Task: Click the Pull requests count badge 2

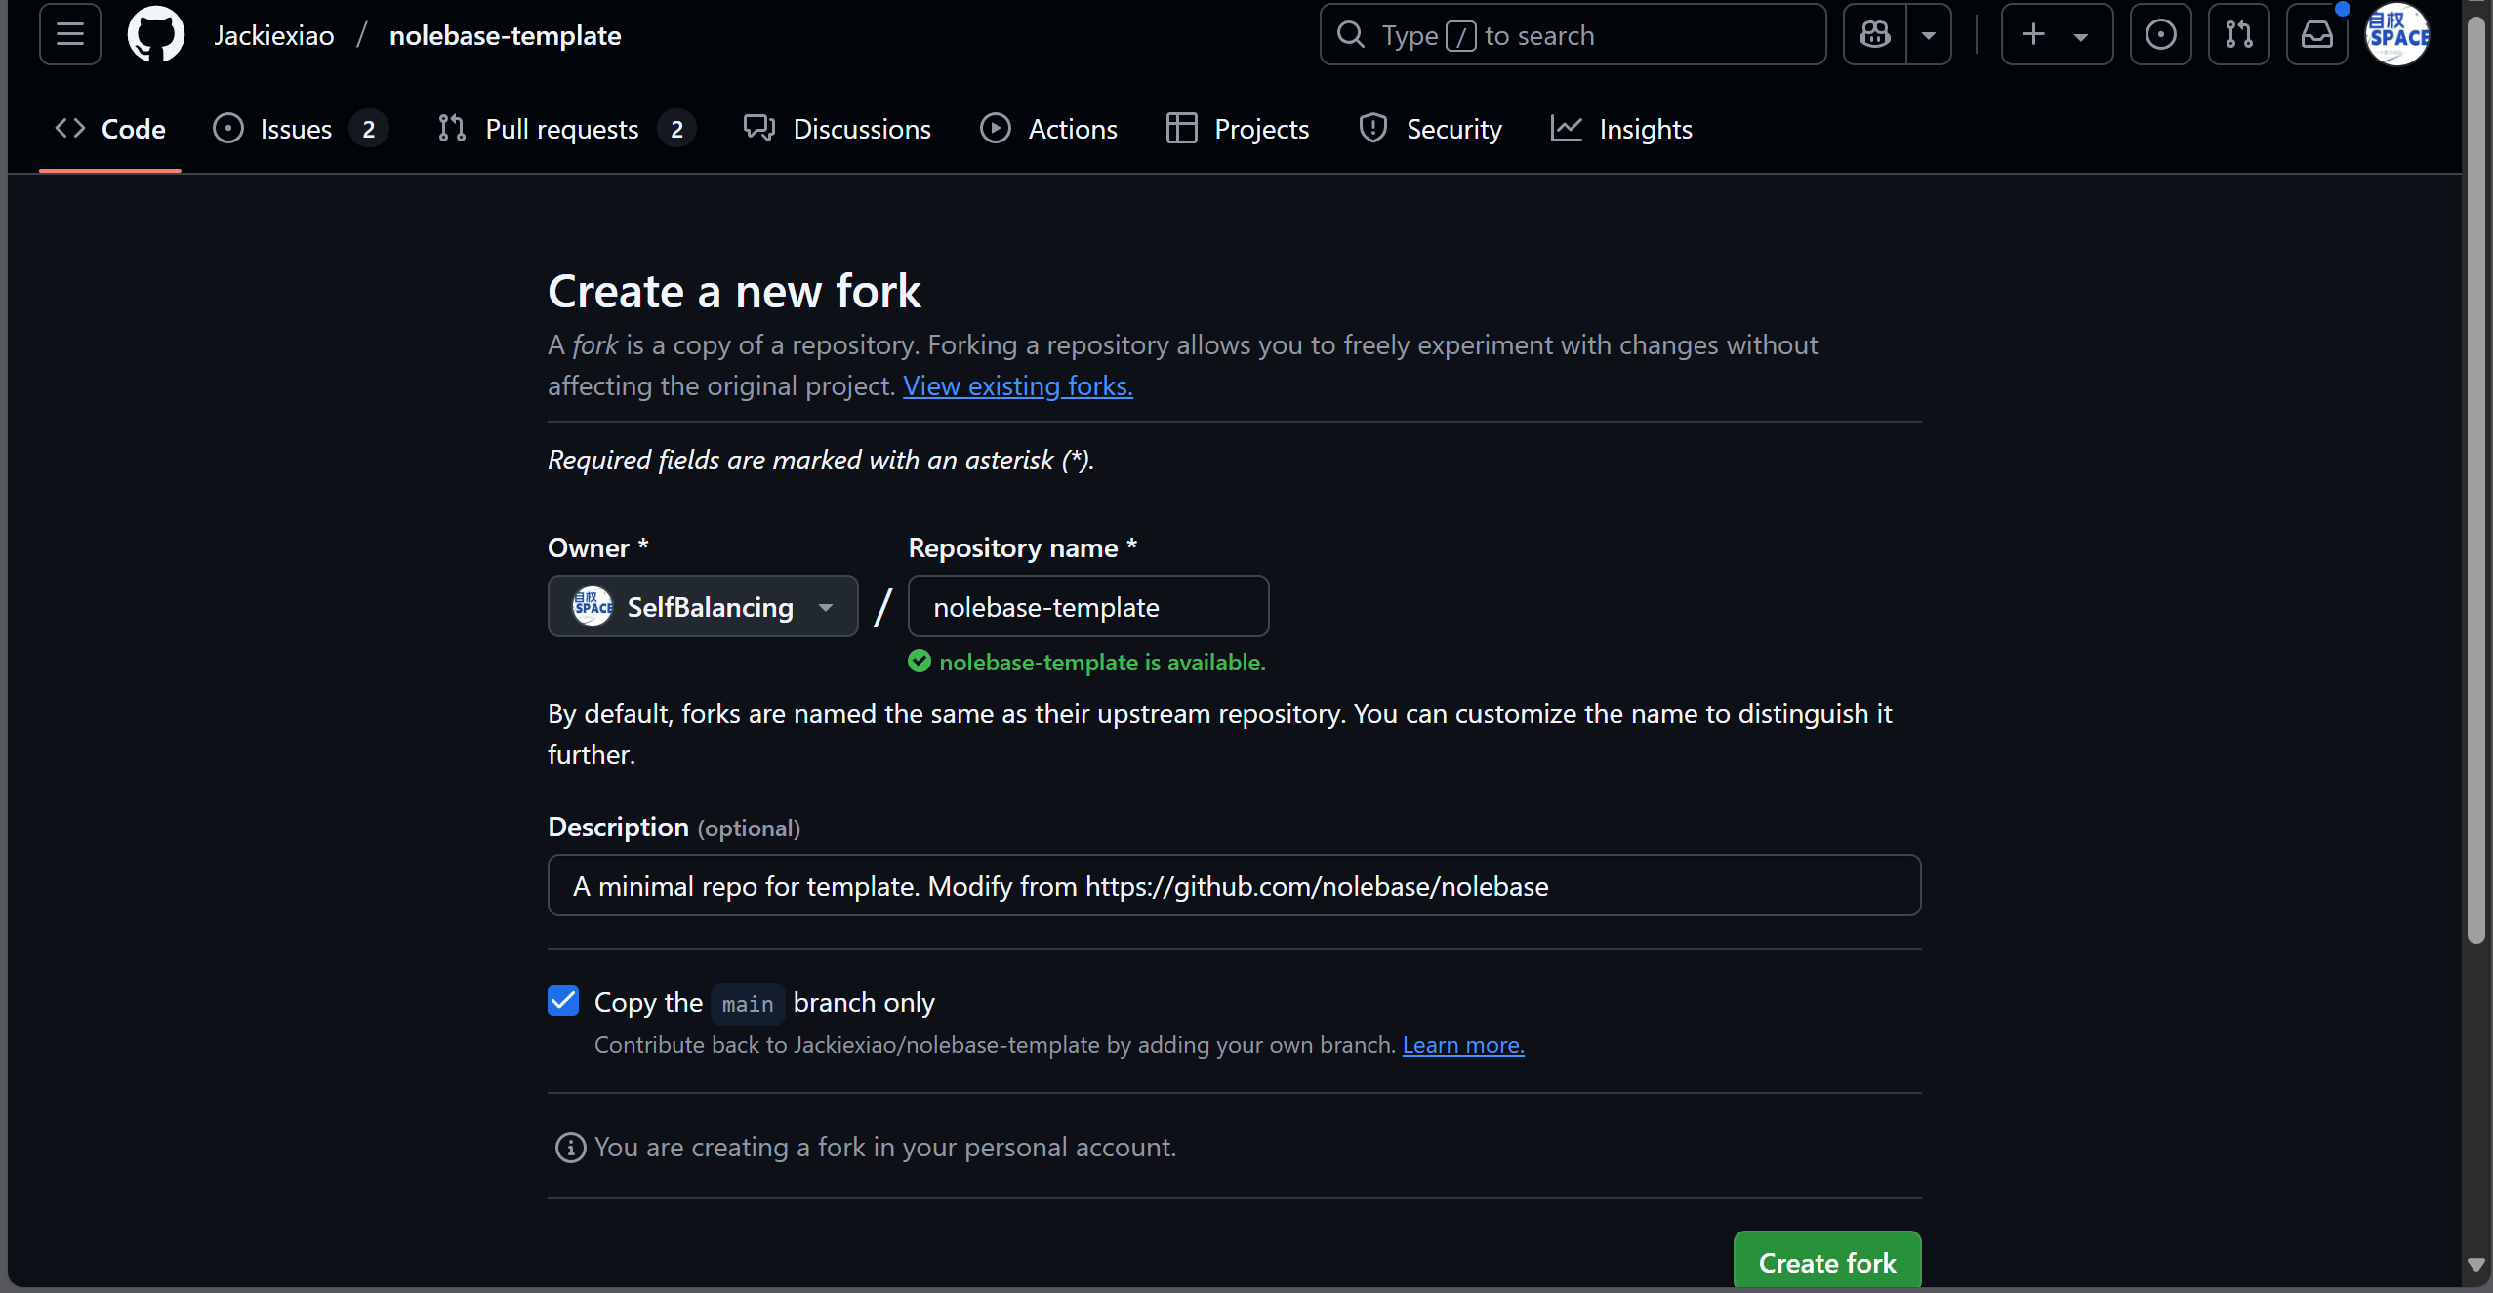Action: (x=677, y=129)
